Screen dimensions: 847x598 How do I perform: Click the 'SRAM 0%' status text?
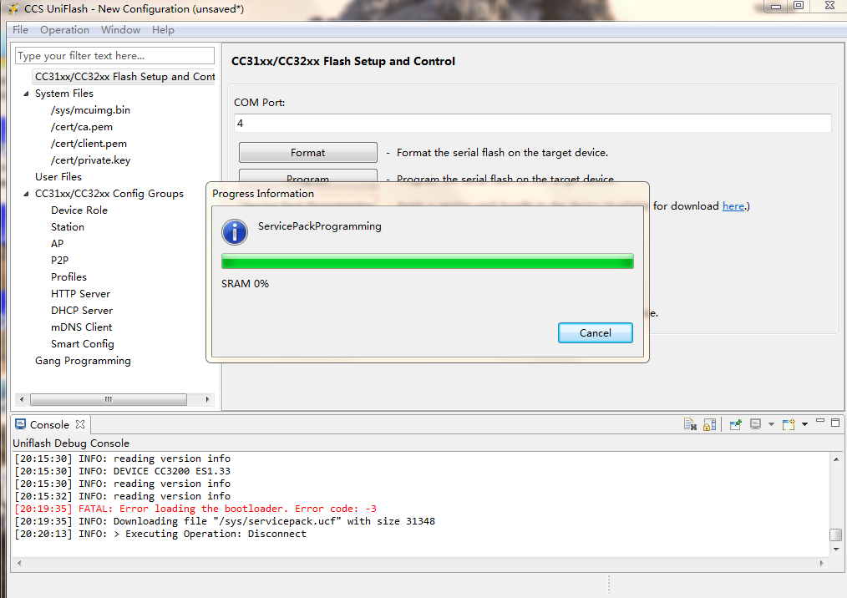coord(245,284)
